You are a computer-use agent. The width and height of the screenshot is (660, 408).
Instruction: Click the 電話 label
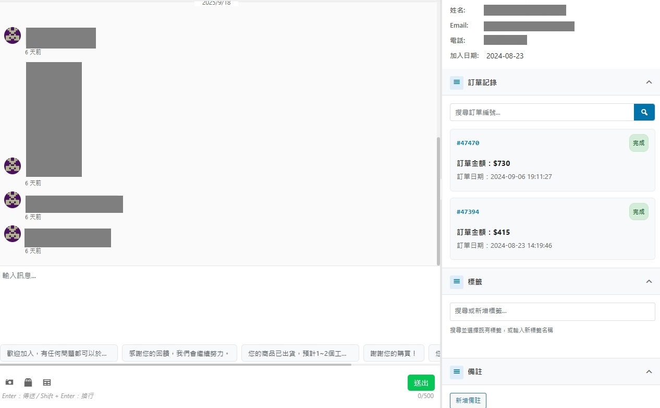[x=458, y=40]
